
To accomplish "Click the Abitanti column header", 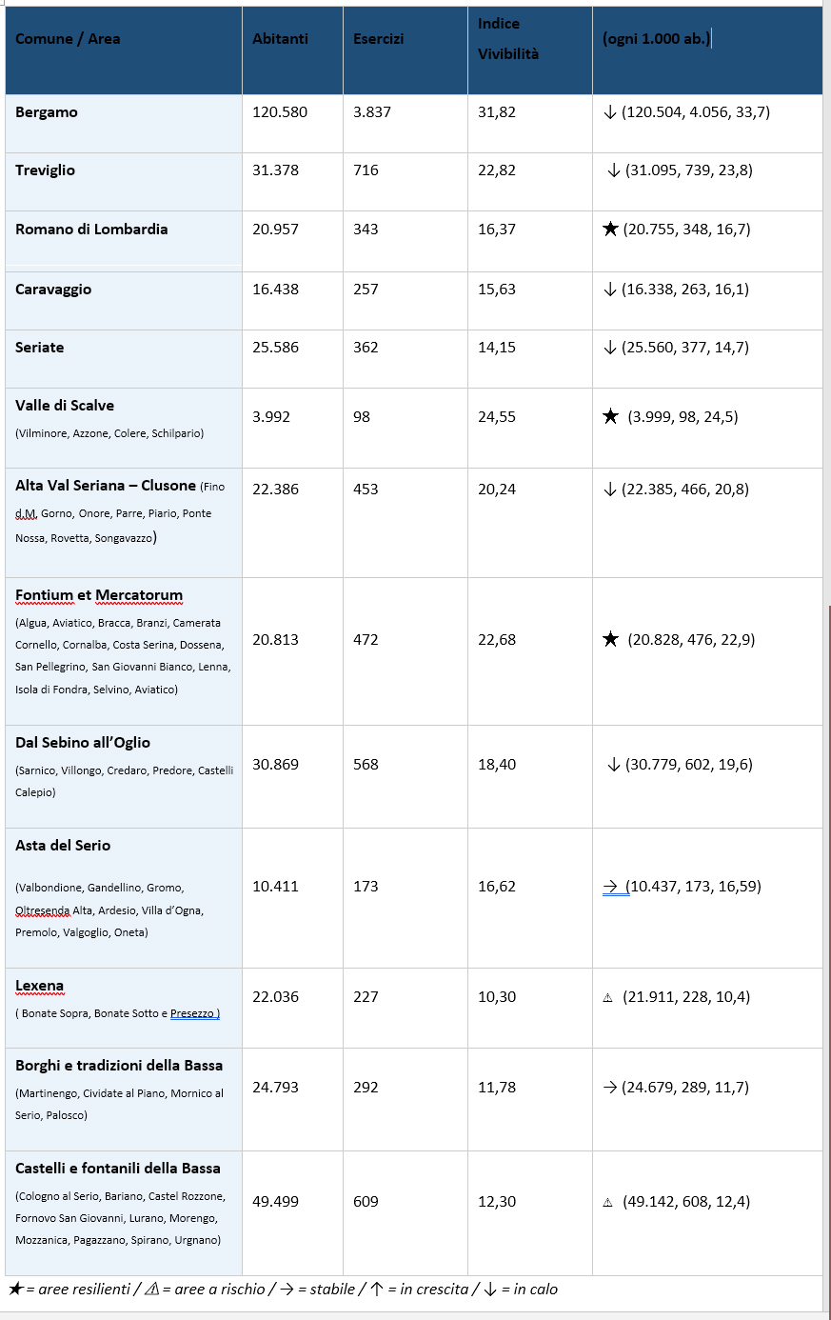I will 280,39.
